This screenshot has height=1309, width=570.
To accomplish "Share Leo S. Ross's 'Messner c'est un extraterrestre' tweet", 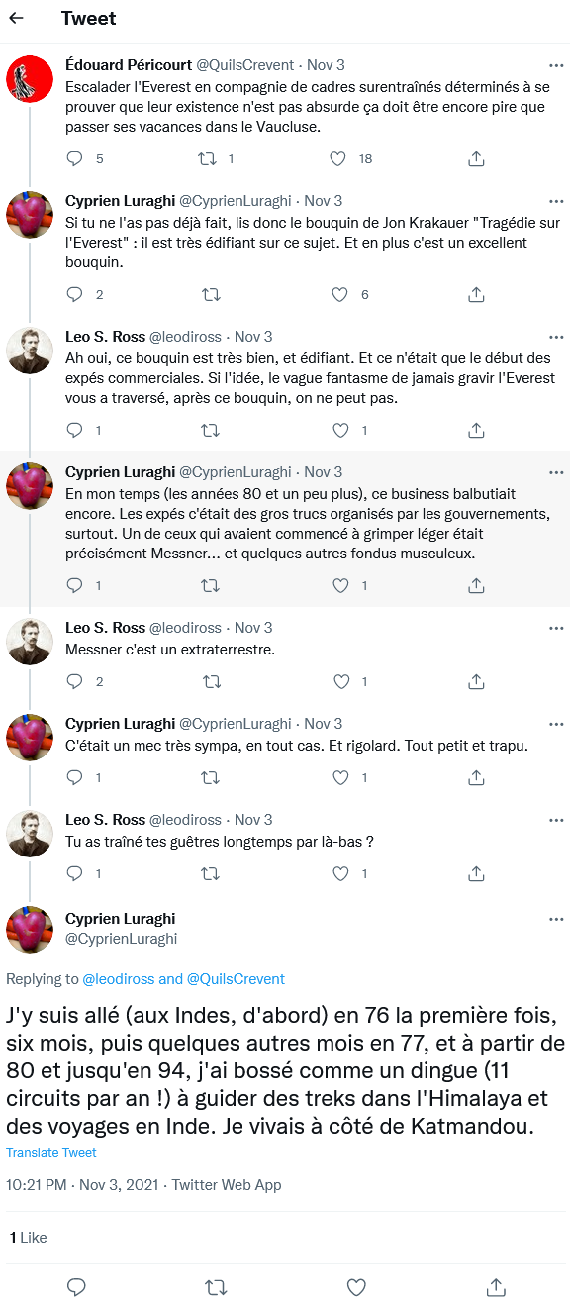I will 476,681.
